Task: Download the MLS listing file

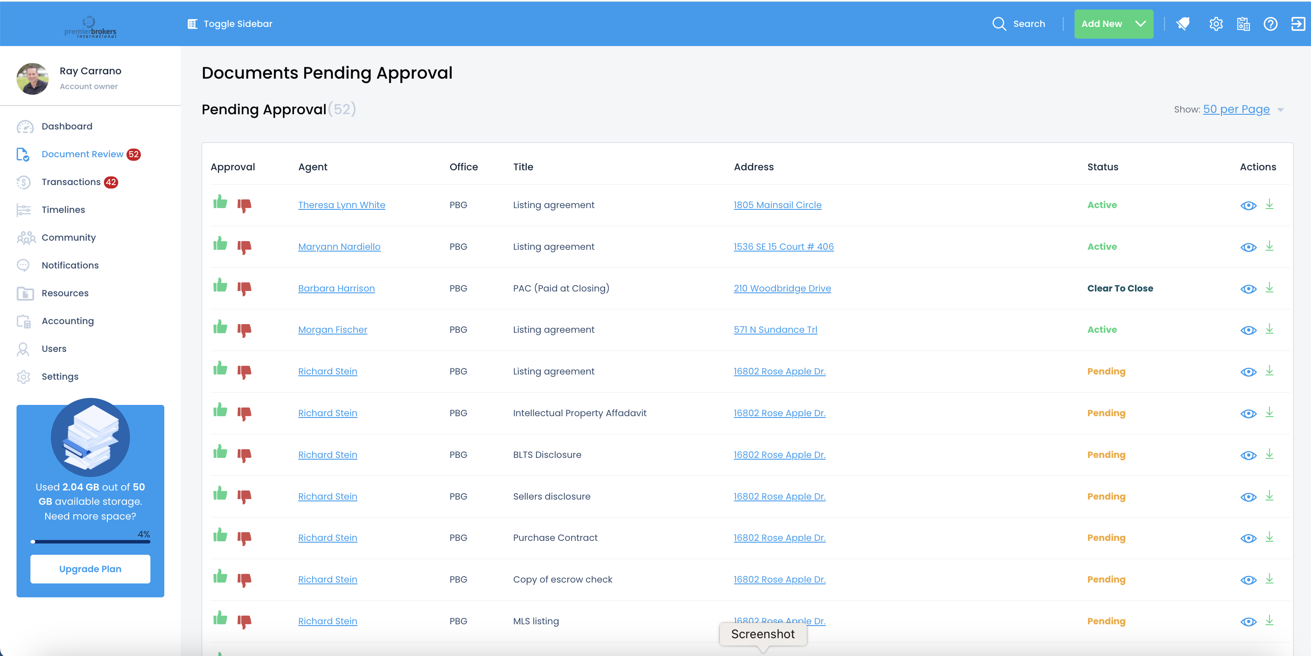Action: [x=1269, y=620]
